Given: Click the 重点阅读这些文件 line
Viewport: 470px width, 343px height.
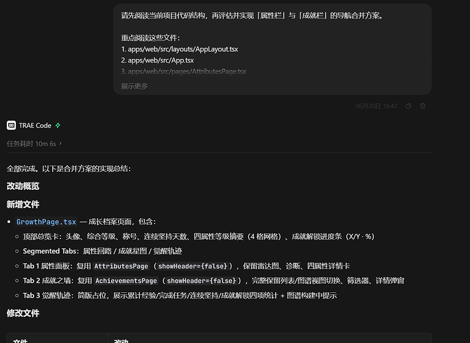Looking at the screenshot, I should click(x=150, y=38).
